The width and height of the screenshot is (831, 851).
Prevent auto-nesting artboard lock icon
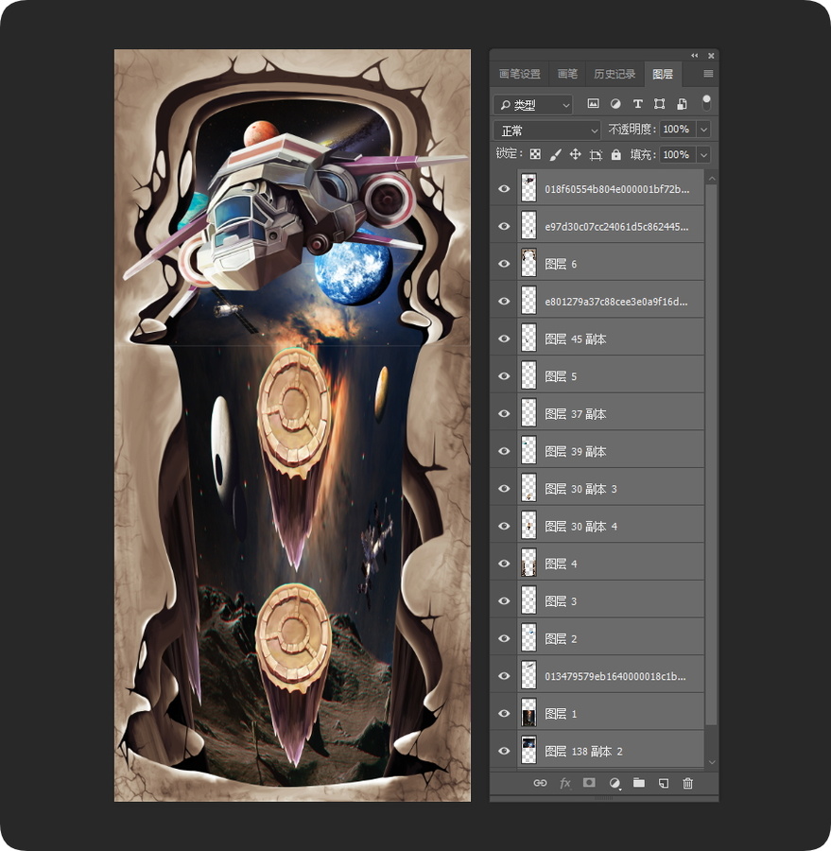[596, 155]
